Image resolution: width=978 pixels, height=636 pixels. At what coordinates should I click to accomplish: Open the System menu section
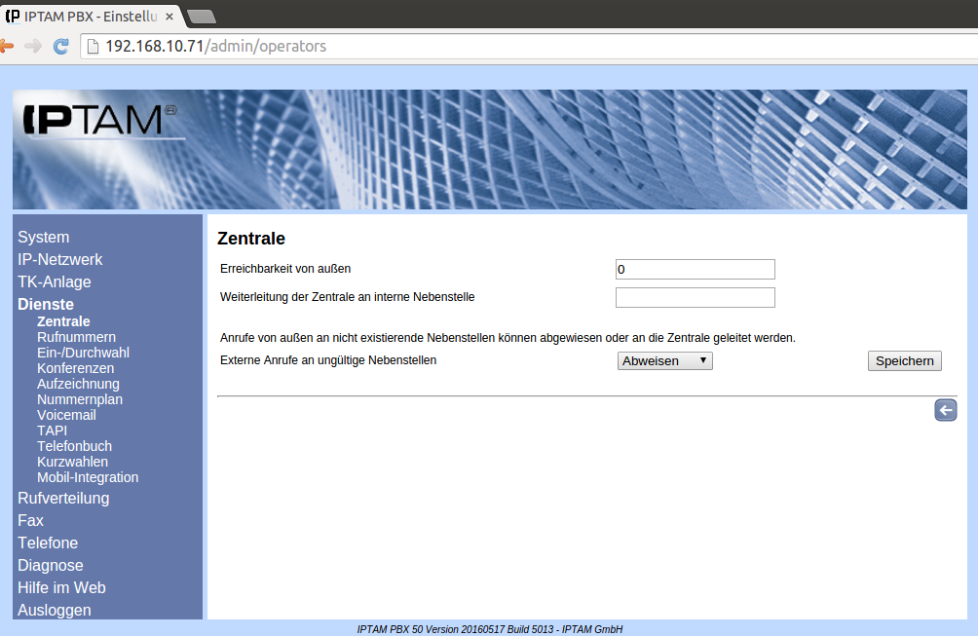coord(43,237)
